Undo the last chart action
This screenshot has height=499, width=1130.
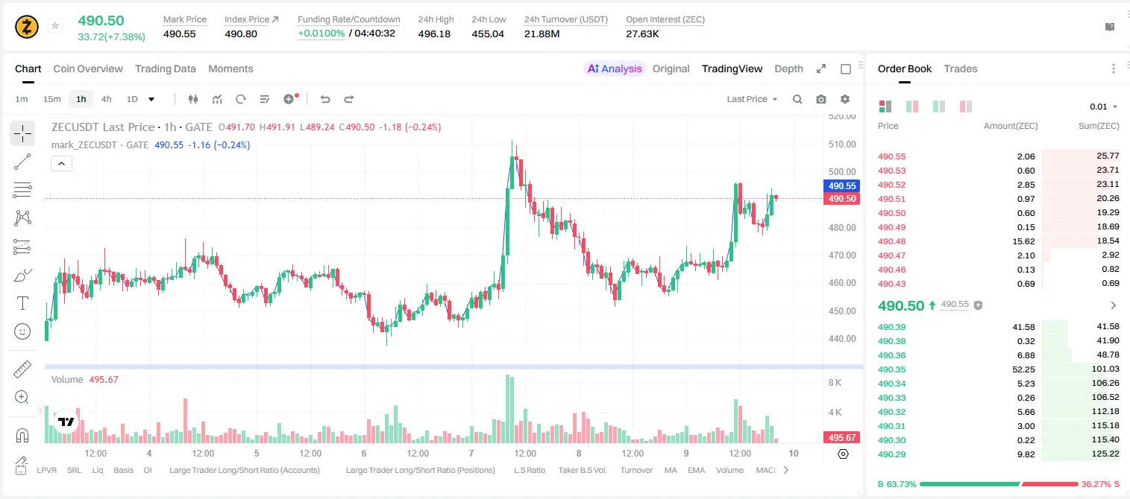(325, 99)
